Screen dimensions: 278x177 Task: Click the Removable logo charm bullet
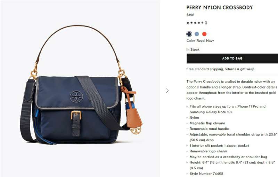208,151
